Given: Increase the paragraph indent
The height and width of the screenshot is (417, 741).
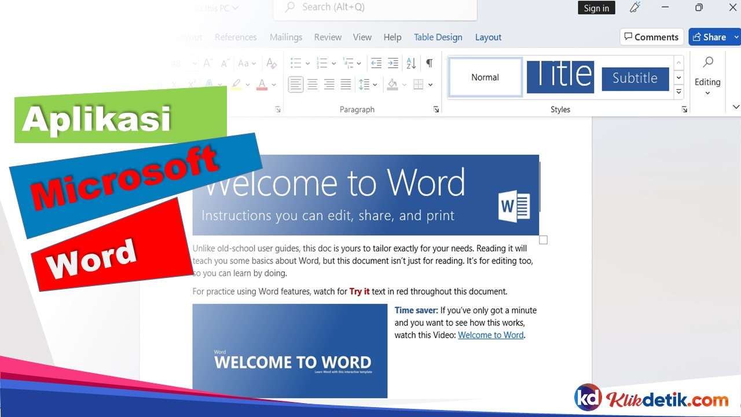Looking at the screenshot, I should pos(393,63).
